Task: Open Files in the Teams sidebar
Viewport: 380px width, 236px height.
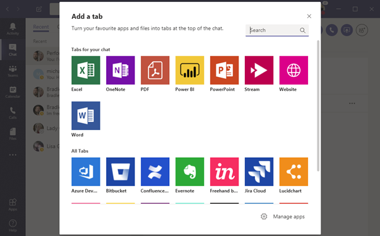Action: 13,134
